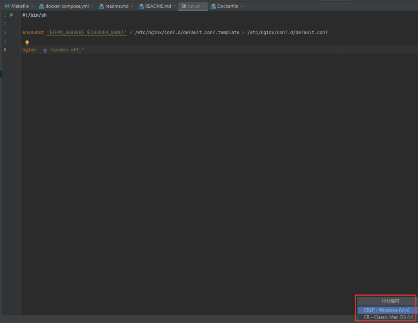Click line number 3 in the gutter

(5, 33)
